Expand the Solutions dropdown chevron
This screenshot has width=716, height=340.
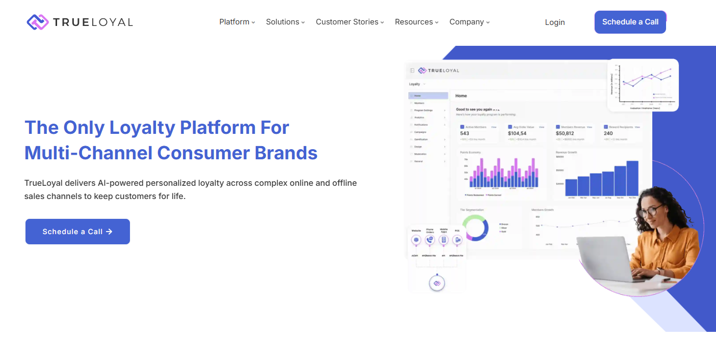(303, 22)
